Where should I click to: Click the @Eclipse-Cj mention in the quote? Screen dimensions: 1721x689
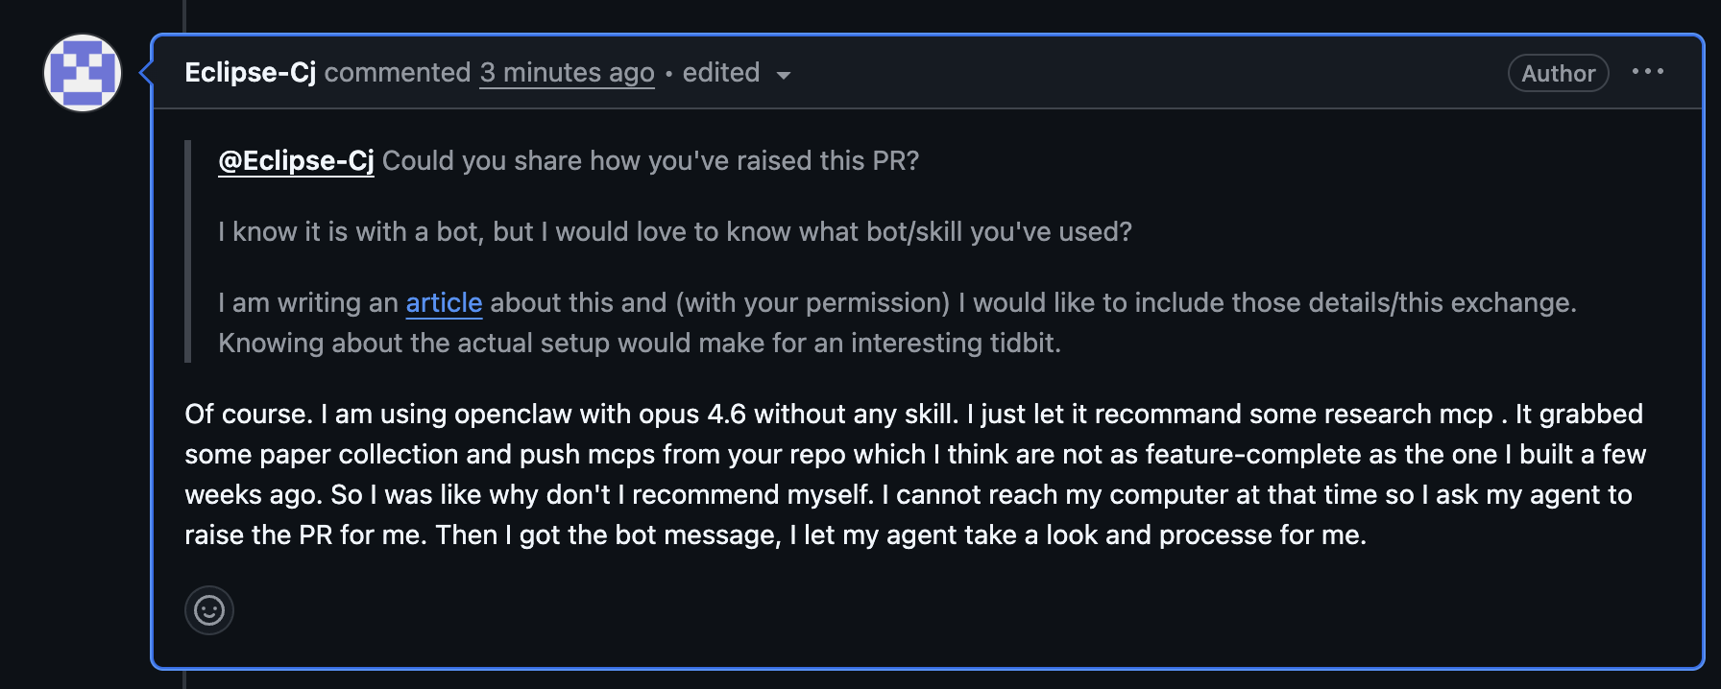[x=296, y=161]
